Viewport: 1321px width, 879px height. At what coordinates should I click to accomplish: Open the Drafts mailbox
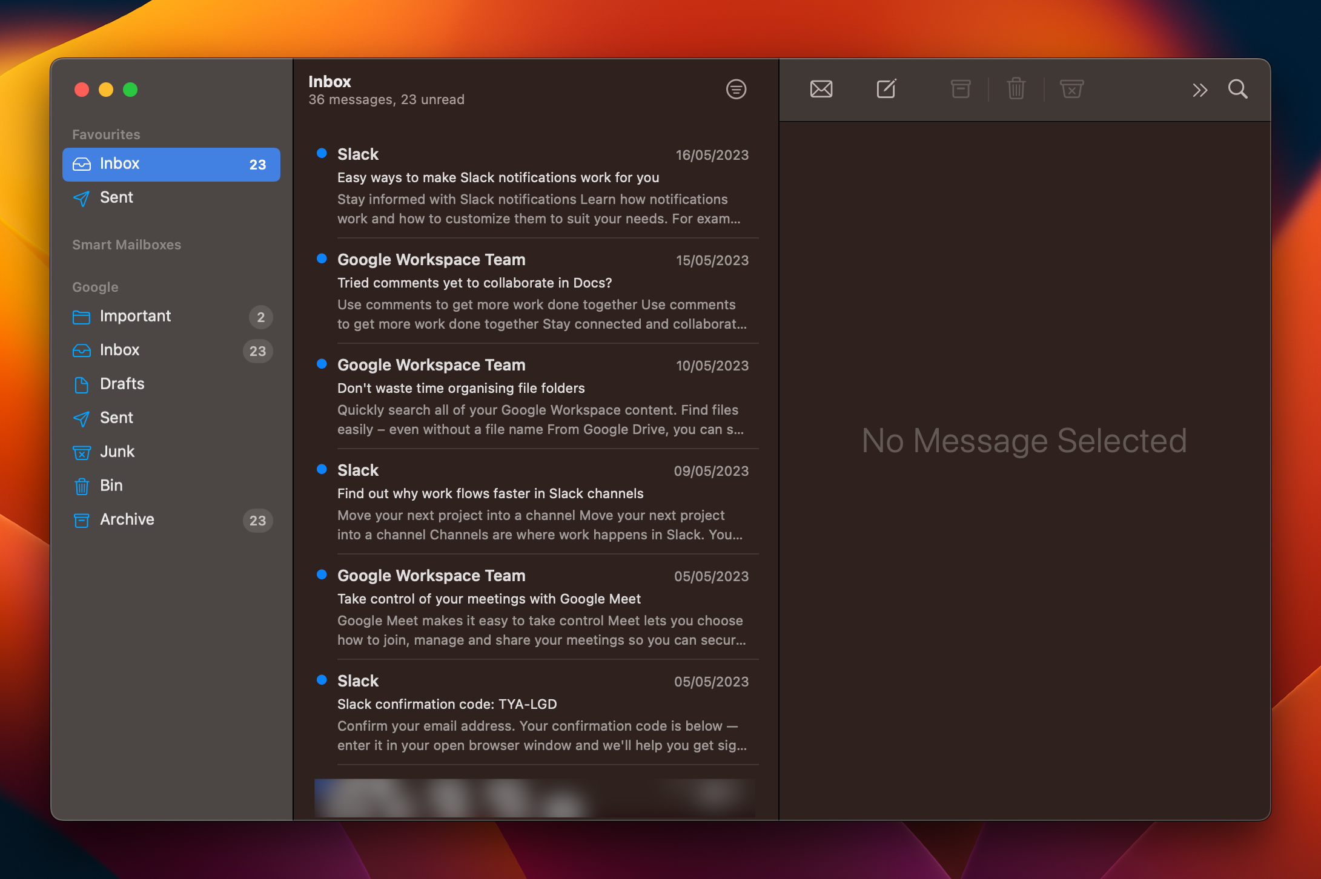point(122,384)
